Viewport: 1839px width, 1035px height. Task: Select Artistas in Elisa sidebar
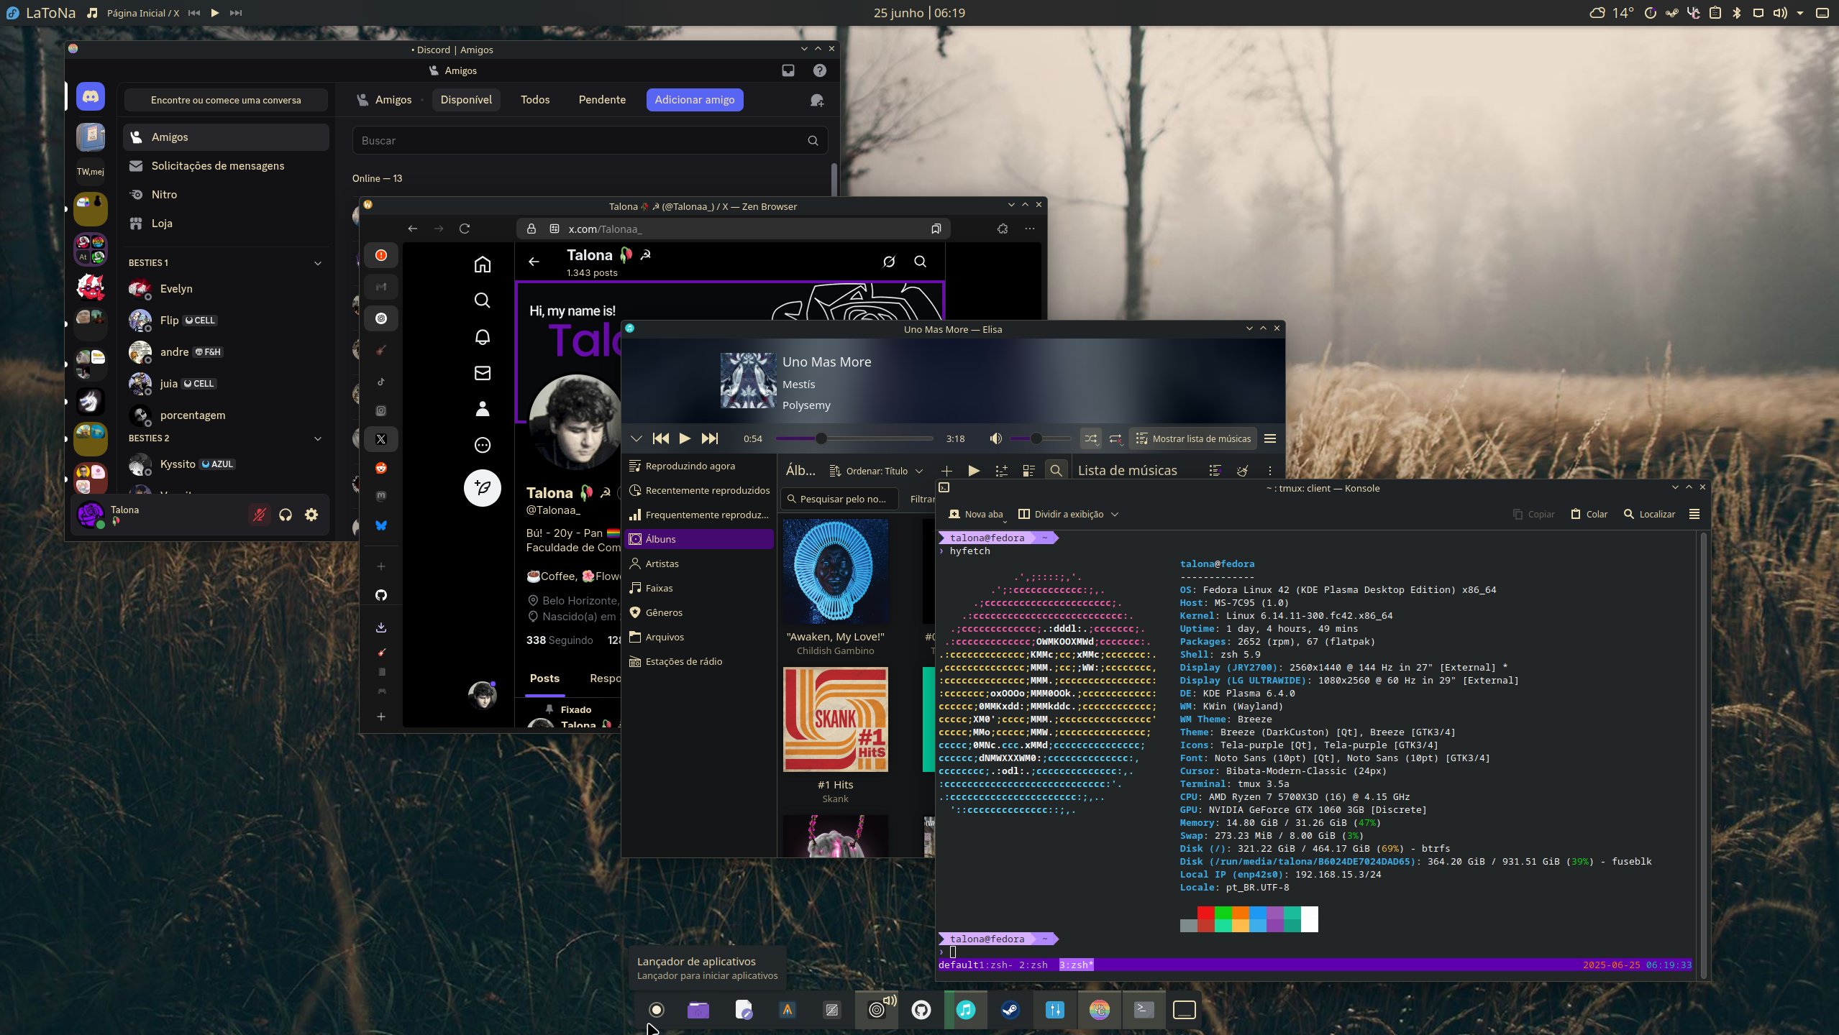(x=662, y=563)
